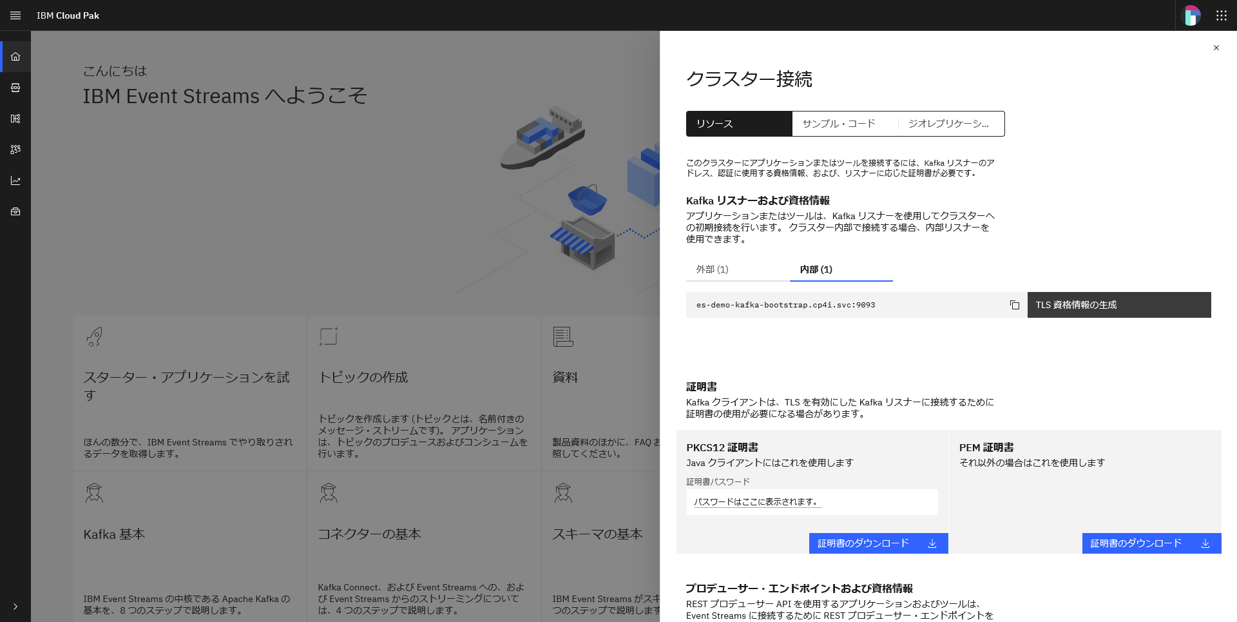Image resolution: width=1237 pixels, height=622 pixels.
Task: Open Monitoring chart icon in sidebar
Action: 15,180
